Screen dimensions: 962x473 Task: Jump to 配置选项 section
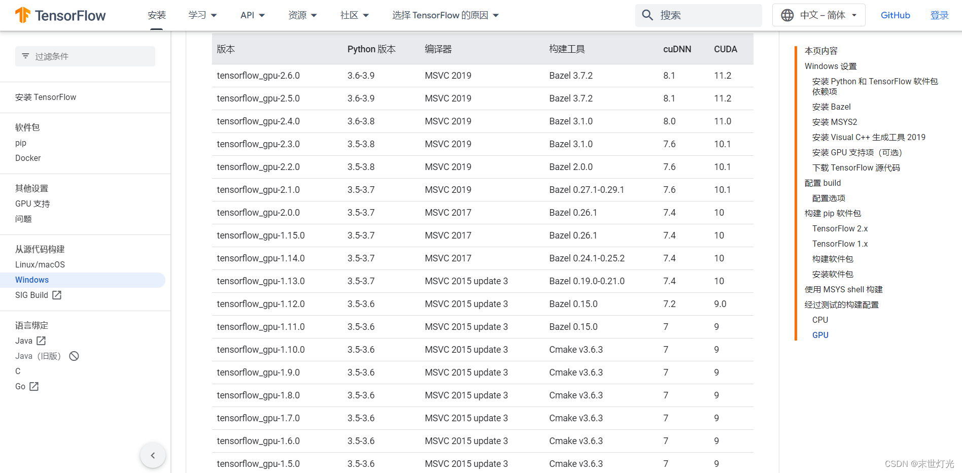pyautogui.click(x=829, y=198)
